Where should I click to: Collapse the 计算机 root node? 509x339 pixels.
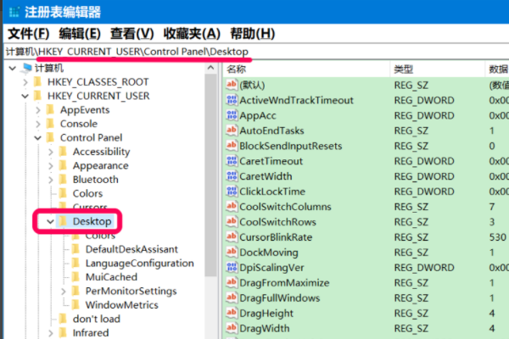click(13, 68)
